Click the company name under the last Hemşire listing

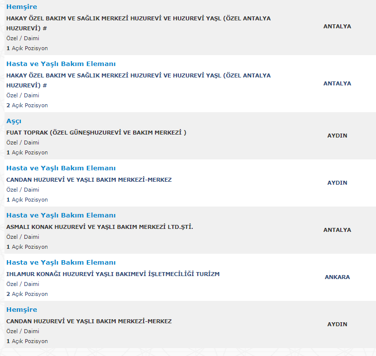89,321
